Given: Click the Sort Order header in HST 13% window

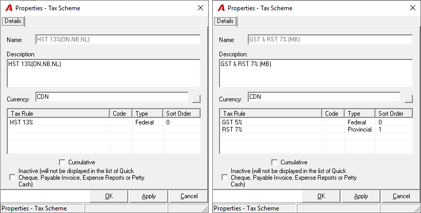Looking at the screenshot, I should (182, 114).
